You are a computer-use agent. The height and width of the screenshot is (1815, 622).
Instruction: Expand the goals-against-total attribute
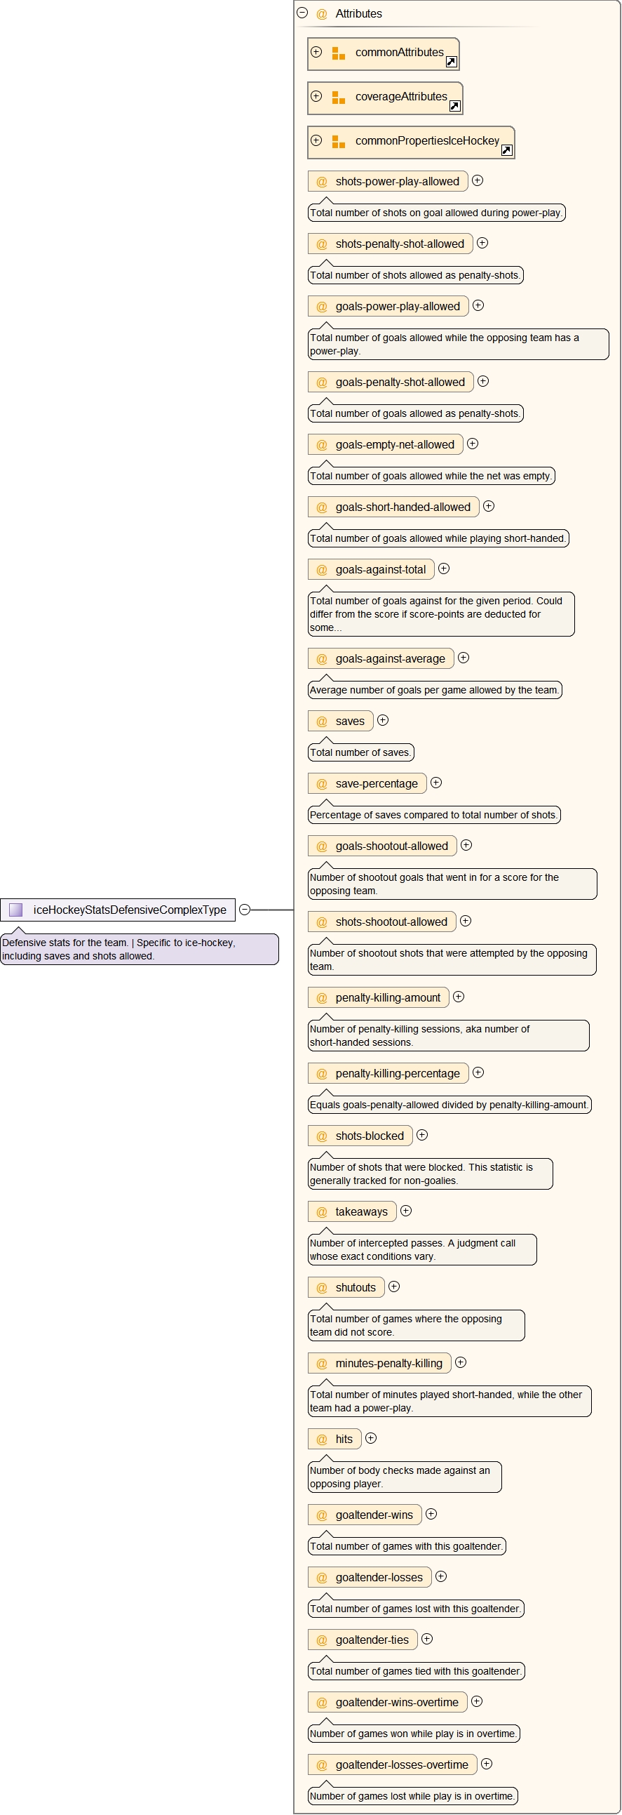click(444, 569)
